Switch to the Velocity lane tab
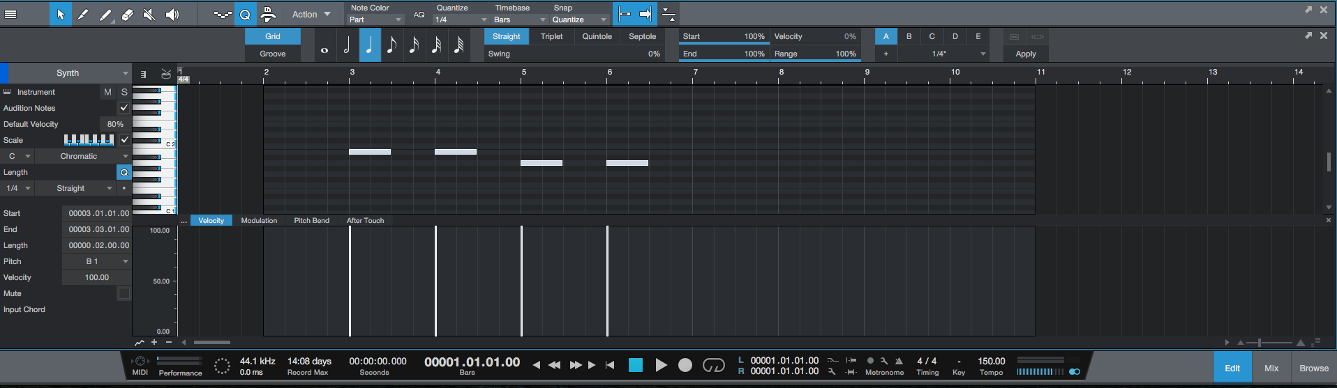 [x=211, y=220]
